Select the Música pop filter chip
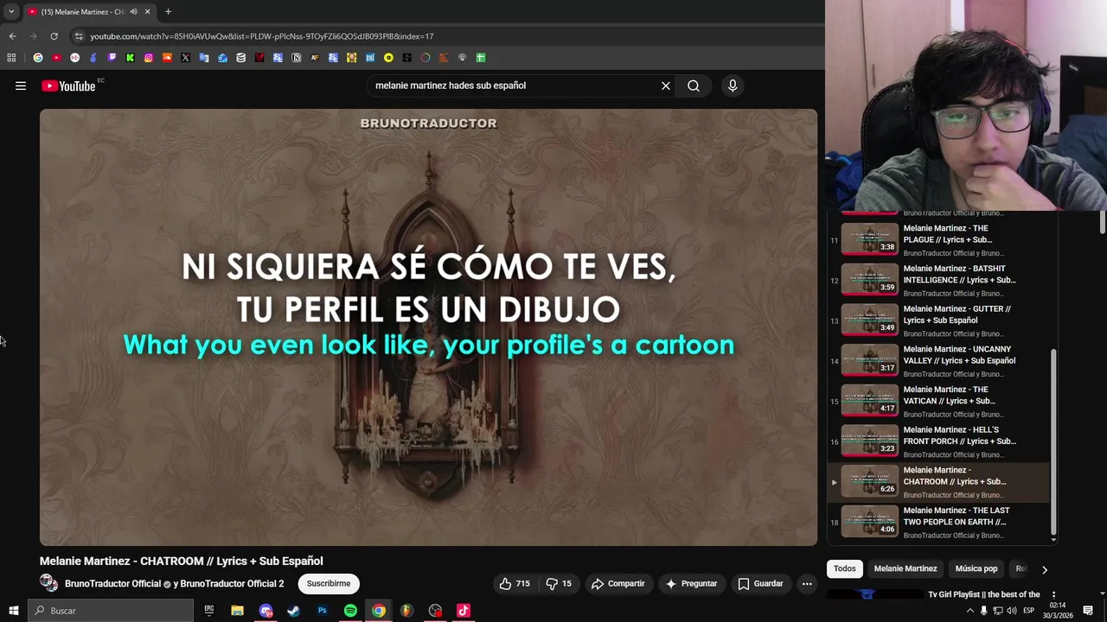This screenshot has height=622, width=1107. (976, 568)
